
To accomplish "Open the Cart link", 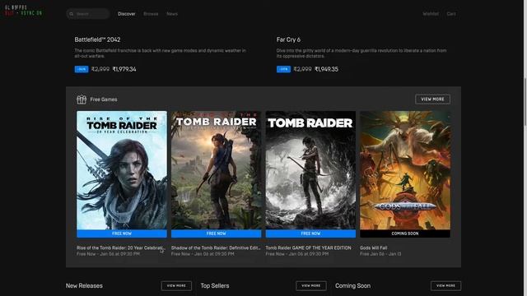I will coord(451,14).
